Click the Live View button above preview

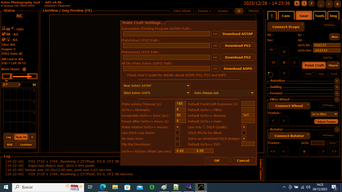(x=182, y=11)
